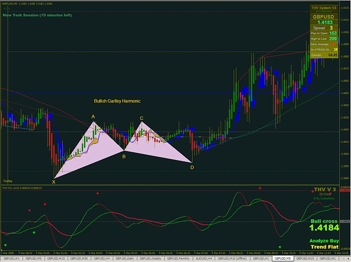Click the GBPUSD,M5 chart title with OHLC values

coord(27,4)
